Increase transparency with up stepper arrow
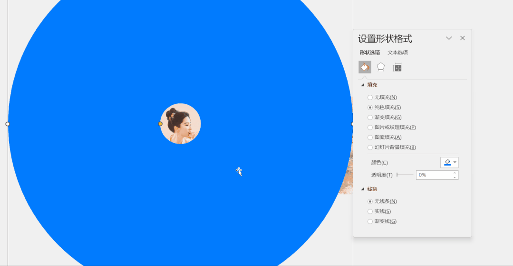Image resolution: width=513 pixels, height=266 pixels. click(455, 173)
